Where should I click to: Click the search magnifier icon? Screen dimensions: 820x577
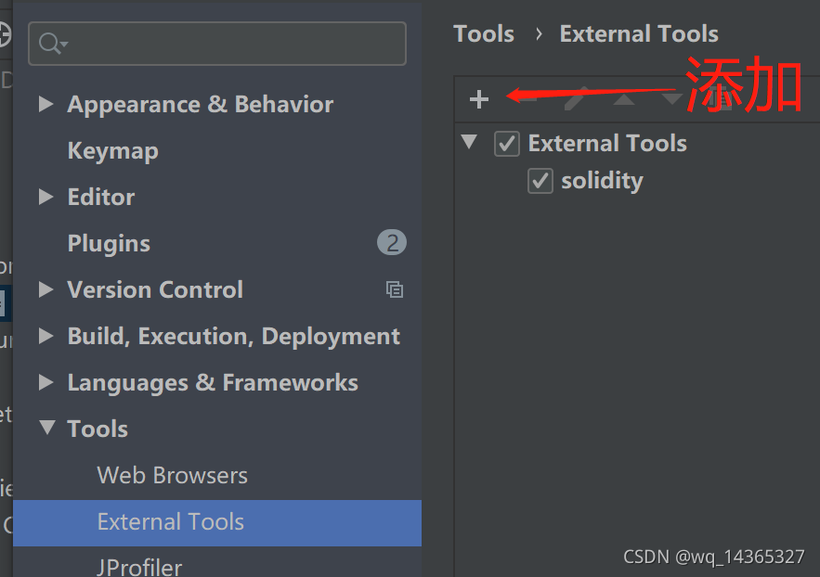[x=51, y=44]
